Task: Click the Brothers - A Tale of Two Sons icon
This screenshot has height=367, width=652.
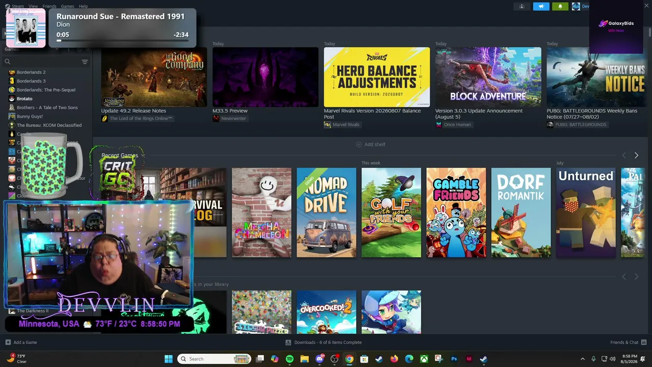Action: coord(12,108)
